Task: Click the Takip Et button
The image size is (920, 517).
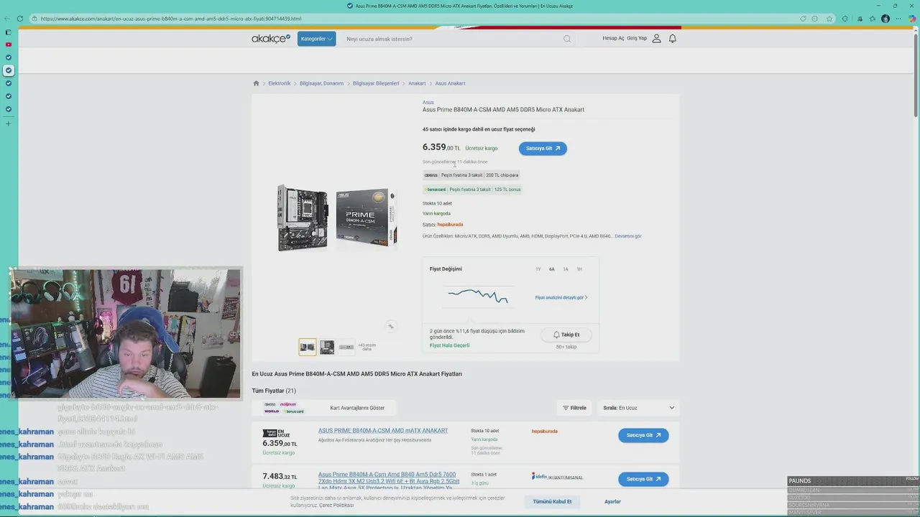Action: 566,335
